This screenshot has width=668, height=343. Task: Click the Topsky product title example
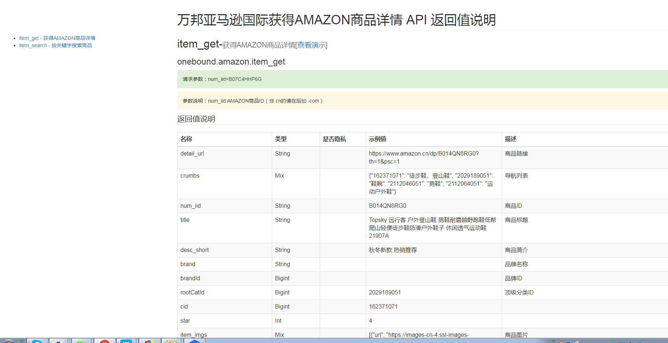click(432, 228)
